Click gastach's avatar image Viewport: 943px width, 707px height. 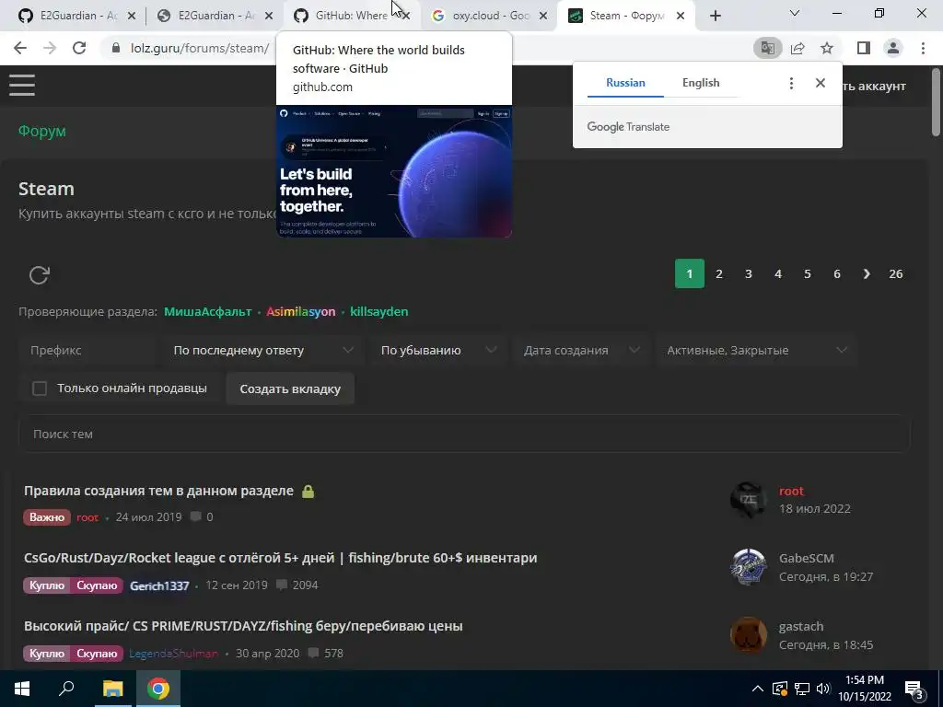(x=748, y=635)
